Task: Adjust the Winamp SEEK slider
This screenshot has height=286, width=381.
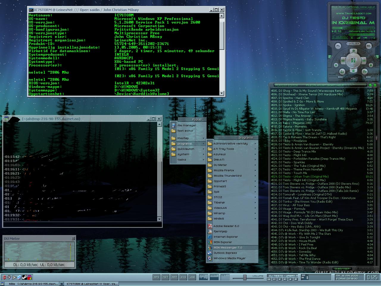Action: [368, 77]
